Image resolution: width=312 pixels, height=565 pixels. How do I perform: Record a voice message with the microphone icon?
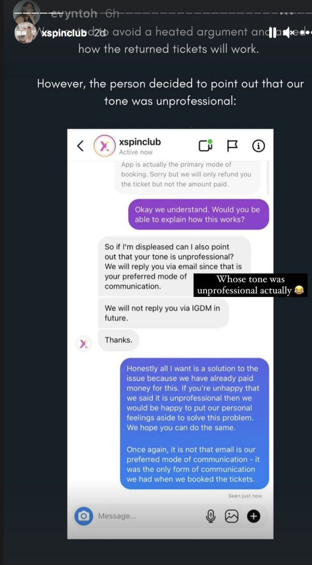[211, 516]
